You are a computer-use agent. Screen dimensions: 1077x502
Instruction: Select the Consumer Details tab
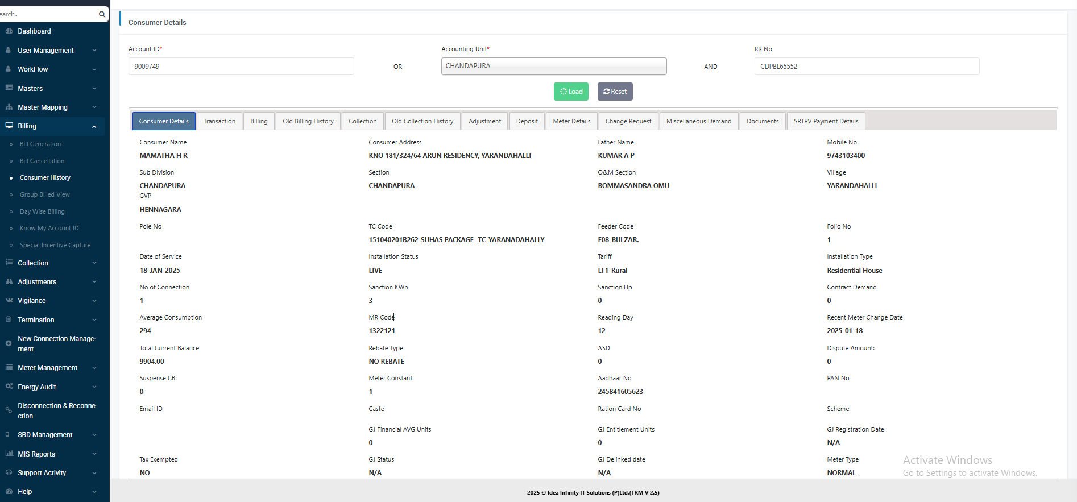click(164, 121)
